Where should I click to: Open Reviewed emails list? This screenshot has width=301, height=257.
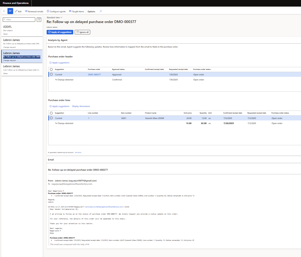point(34,11)
